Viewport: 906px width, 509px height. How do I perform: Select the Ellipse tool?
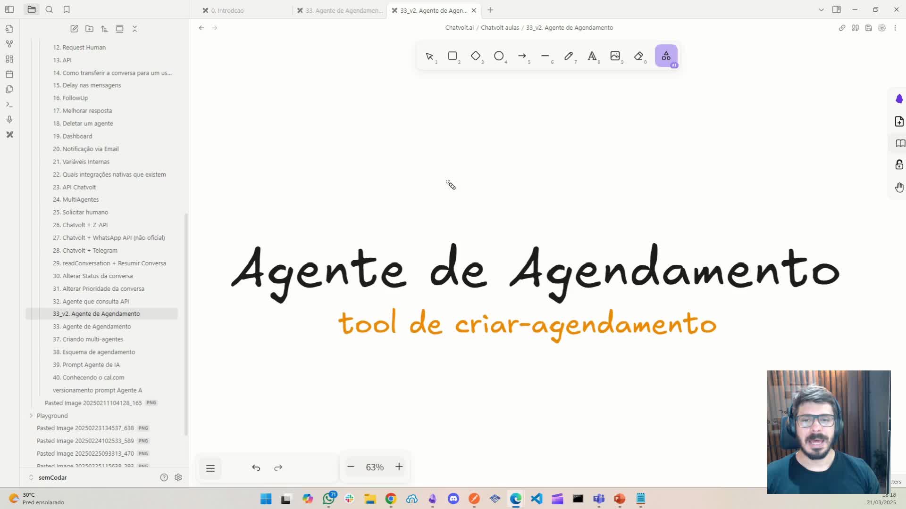pyautogui.click(x=499, y=56)
